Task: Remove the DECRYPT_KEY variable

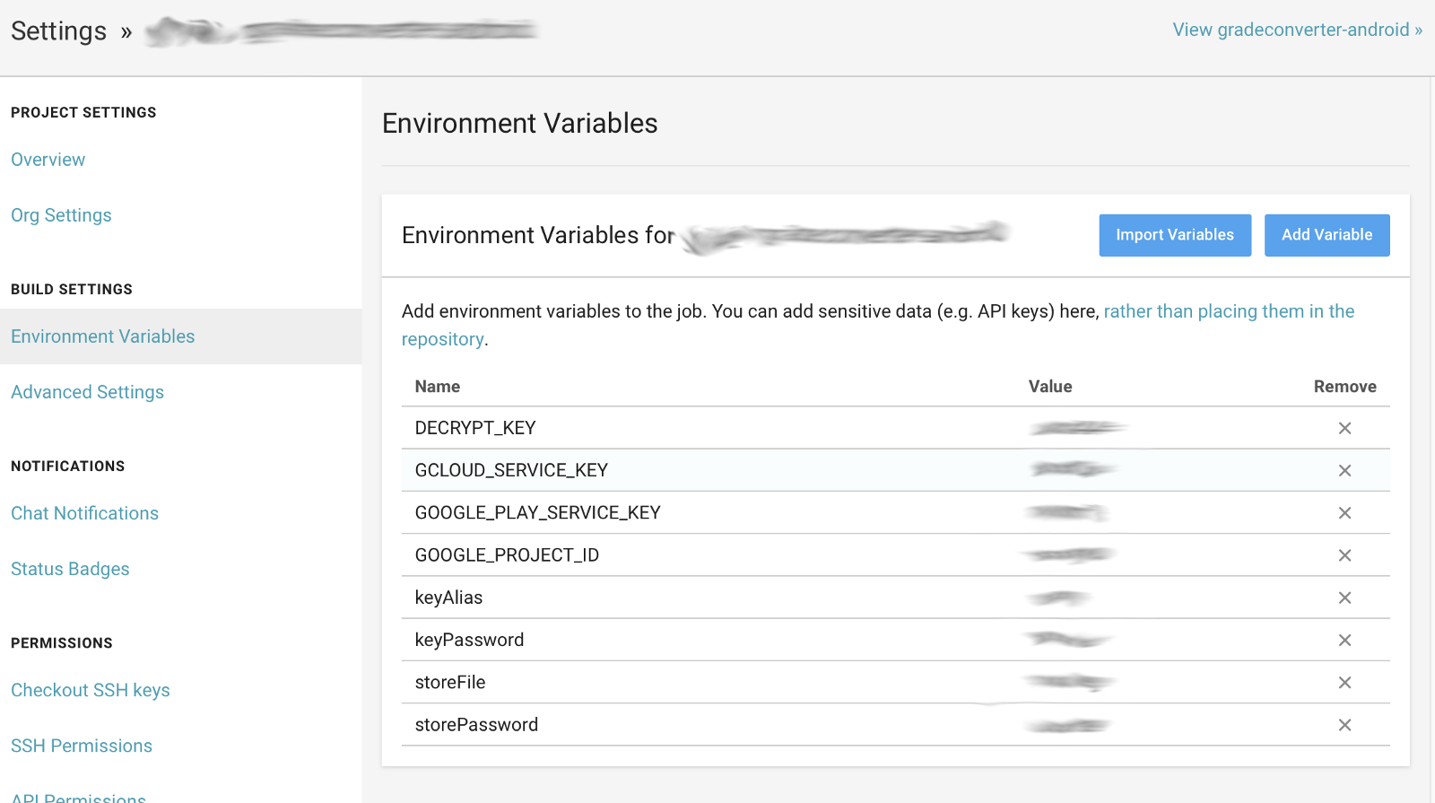Action: coord(1344,428)
